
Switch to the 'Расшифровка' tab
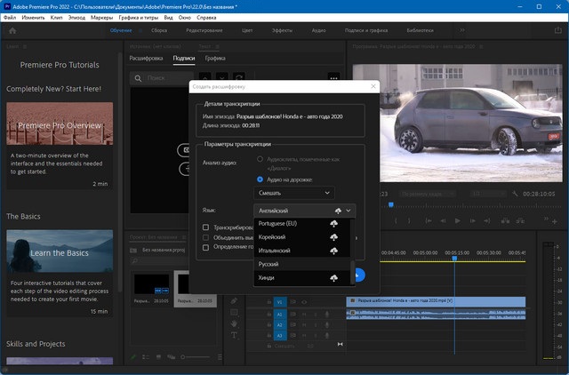coord(146,58)
